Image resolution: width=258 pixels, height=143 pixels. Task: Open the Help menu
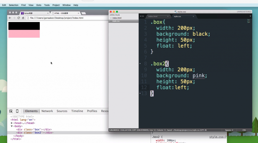tap(76, 5)
